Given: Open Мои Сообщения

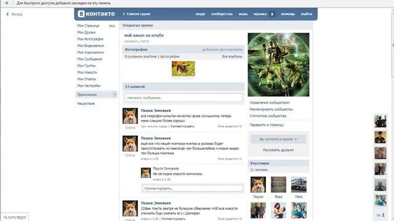Looking at the screenshot, I should click(89, 59).
